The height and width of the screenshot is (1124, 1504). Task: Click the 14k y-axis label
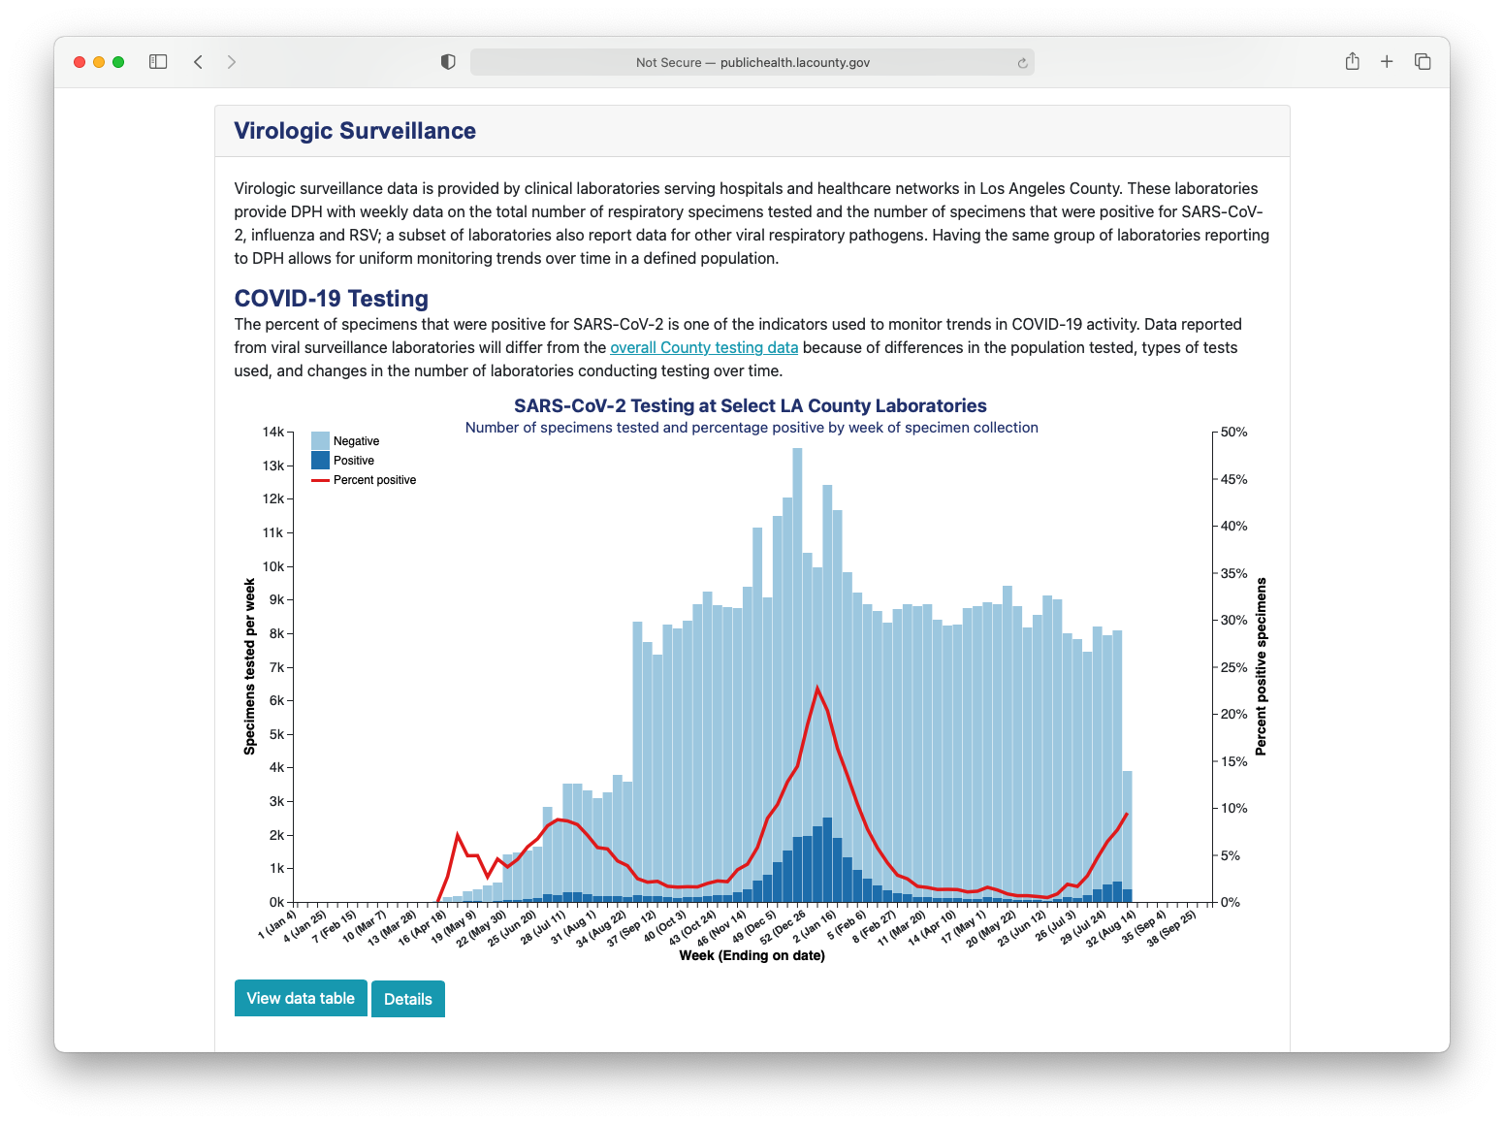[273, 432]
